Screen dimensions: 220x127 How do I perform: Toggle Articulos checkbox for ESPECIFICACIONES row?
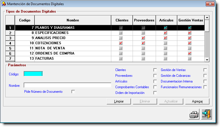click(165, 33)
